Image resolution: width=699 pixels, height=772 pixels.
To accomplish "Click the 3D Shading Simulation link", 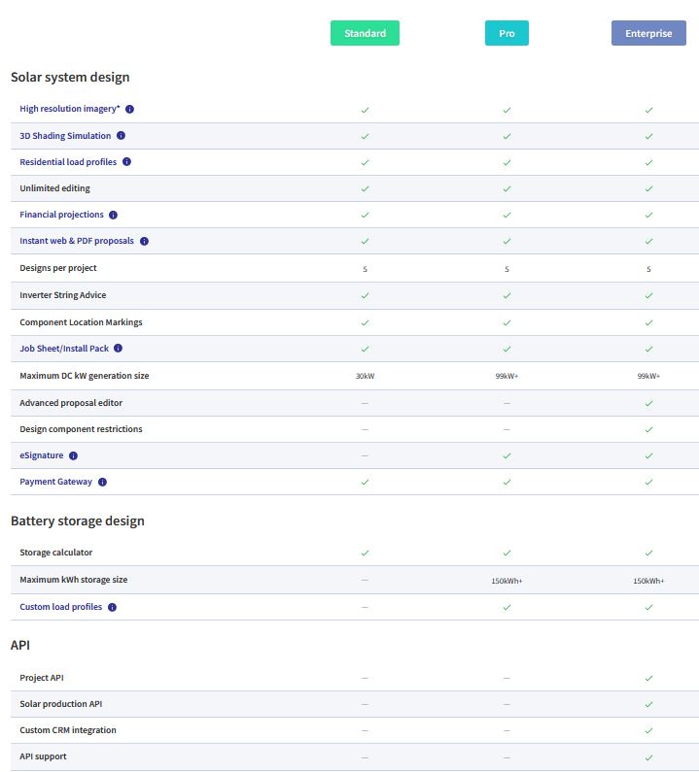I will point(65,136).
